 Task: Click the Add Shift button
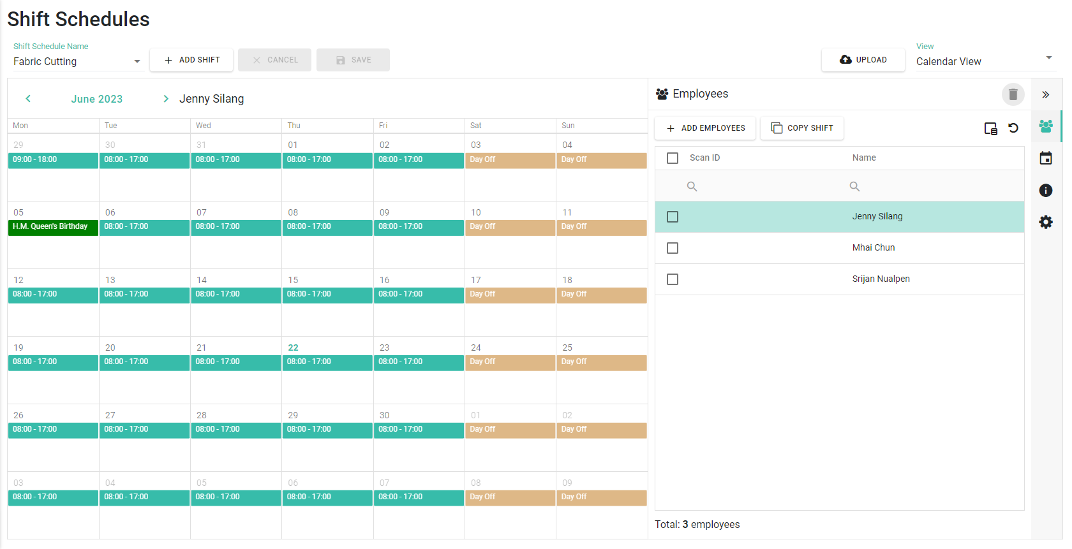pyautogui.click(x=191, y=60)
